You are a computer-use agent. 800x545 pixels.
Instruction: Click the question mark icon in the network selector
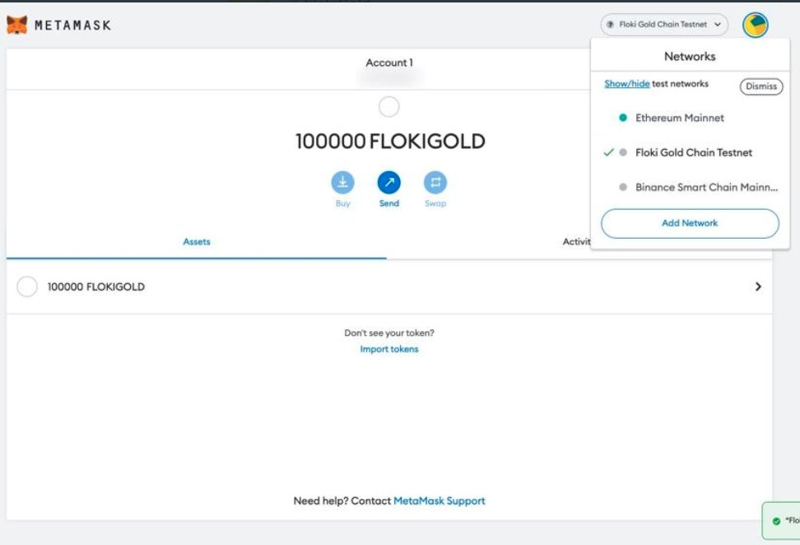tap(610, 25)
